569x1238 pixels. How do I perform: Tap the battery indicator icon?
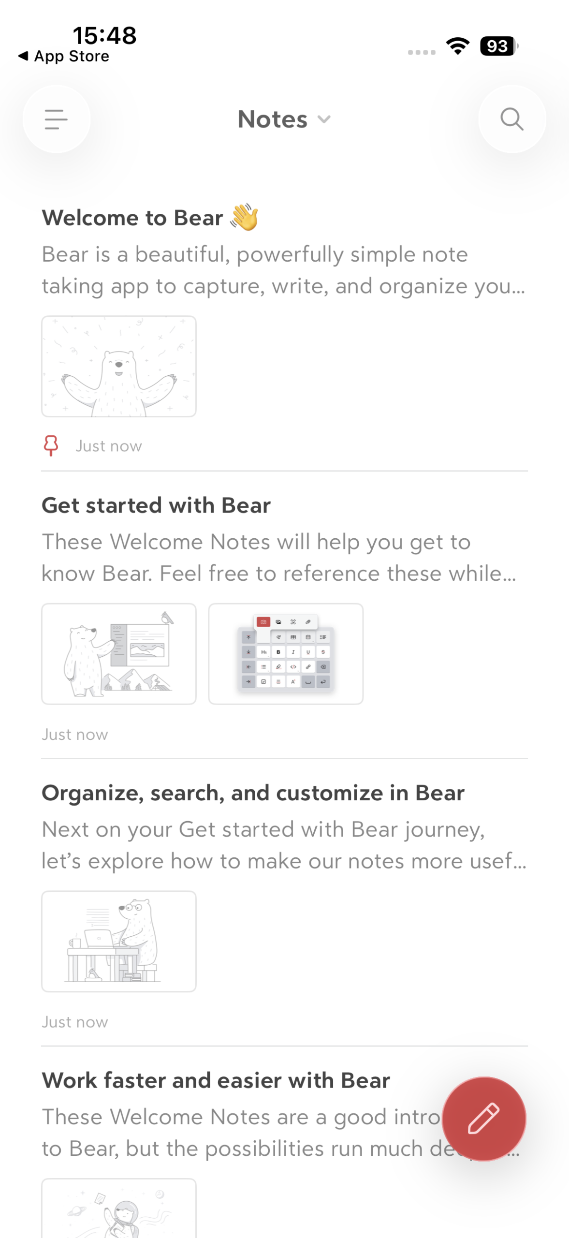[x=498, y=46]
